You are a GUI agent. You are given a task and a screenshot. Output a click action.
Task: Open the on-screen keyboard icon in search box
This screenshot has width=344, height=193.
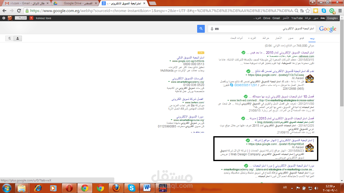[x=217, y=29]
